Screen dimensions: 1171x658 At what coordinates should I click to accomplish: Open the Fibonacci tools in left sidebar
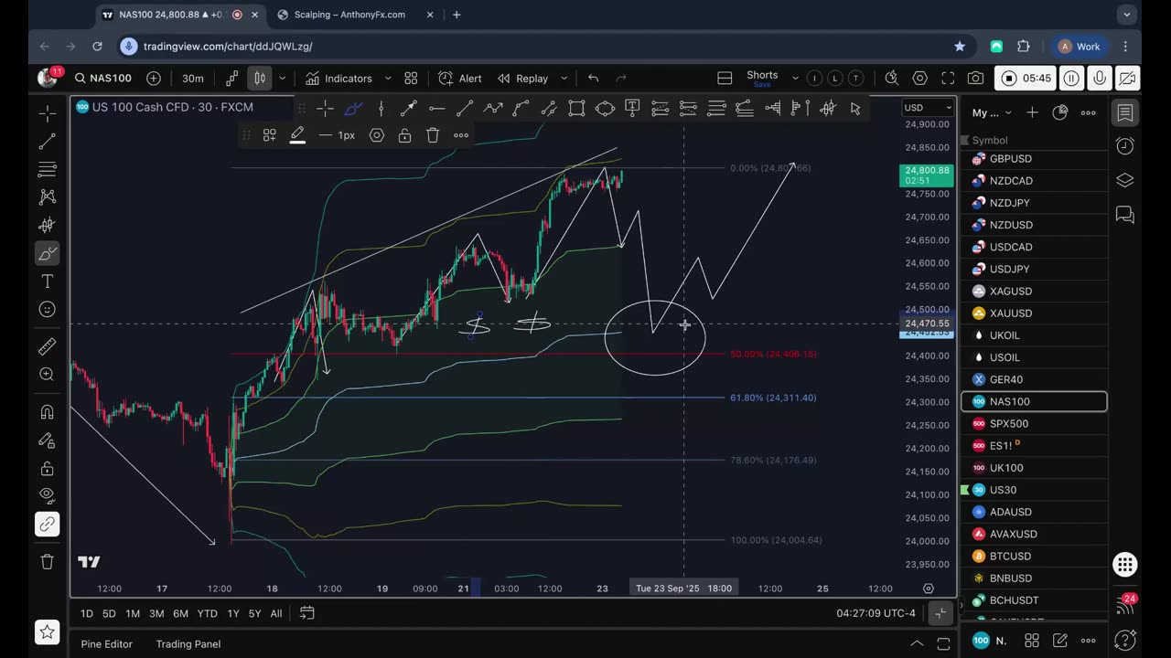48,169
